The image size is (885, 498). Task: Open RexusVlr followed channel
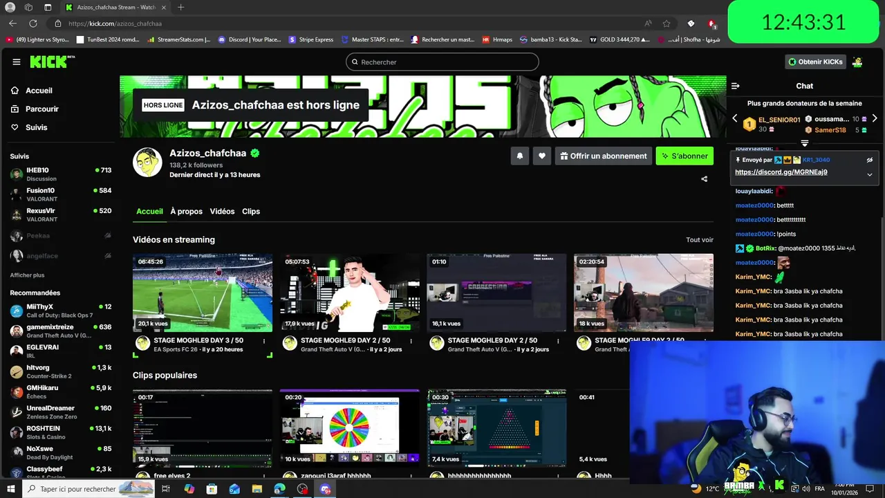coord(61,214)
